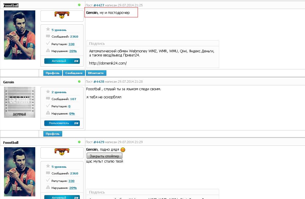Click the Shakhtar fan badge in post #4427
The image size is (305, 199).
point(62,15)
